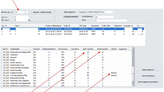
Task: Sort by Findes i indberetning header
Action: coord(54,26)
